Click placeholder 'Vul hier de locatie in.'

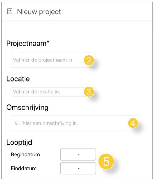(x=36, y=92)
